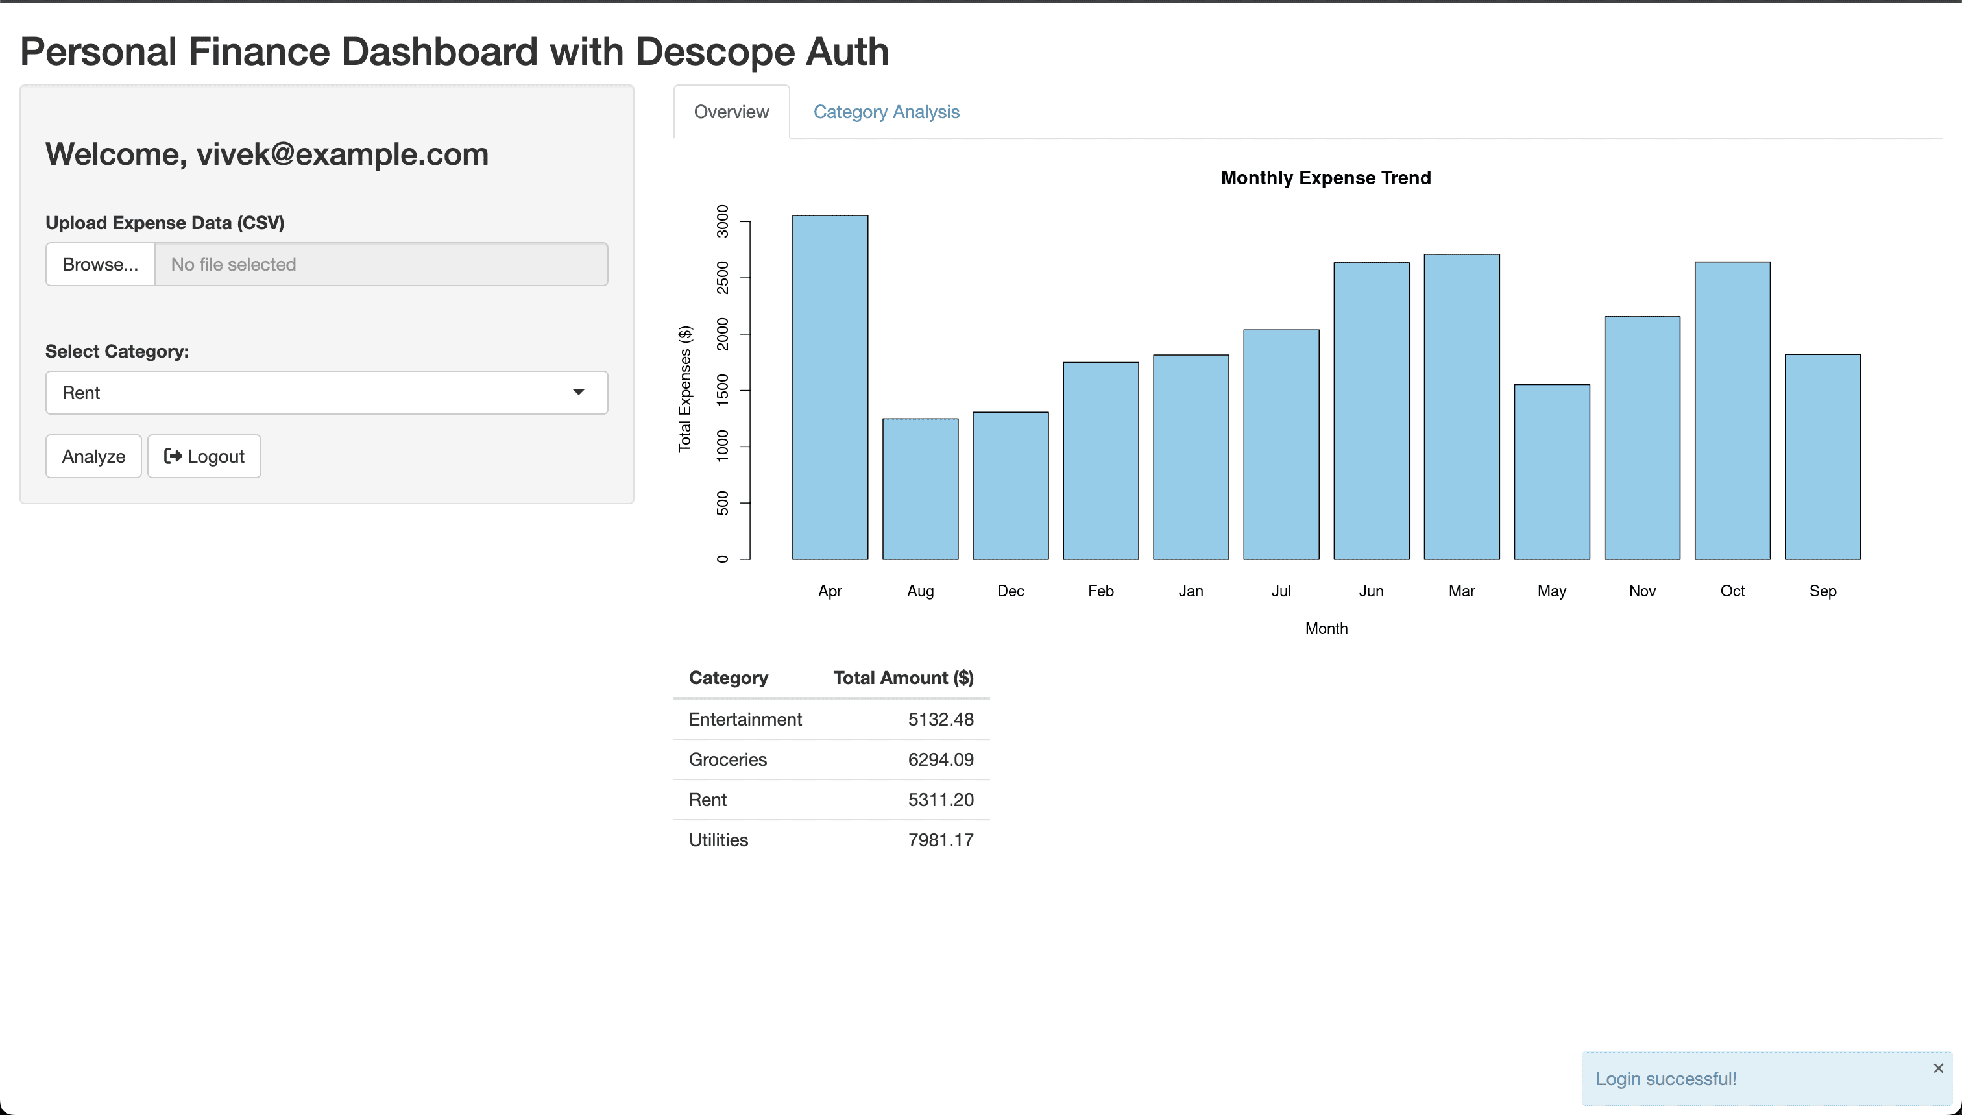1962x1115 pixels.
Task: Click the Logout button
Action: click(204, 456)
